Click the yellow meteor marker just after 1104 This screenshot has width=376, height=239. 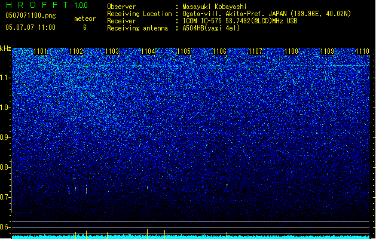tap(165, 234)
